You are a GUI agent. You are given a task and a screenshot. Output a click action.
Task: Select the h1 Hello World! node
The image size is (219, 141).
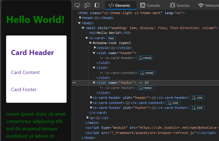(x=110, y=33)
